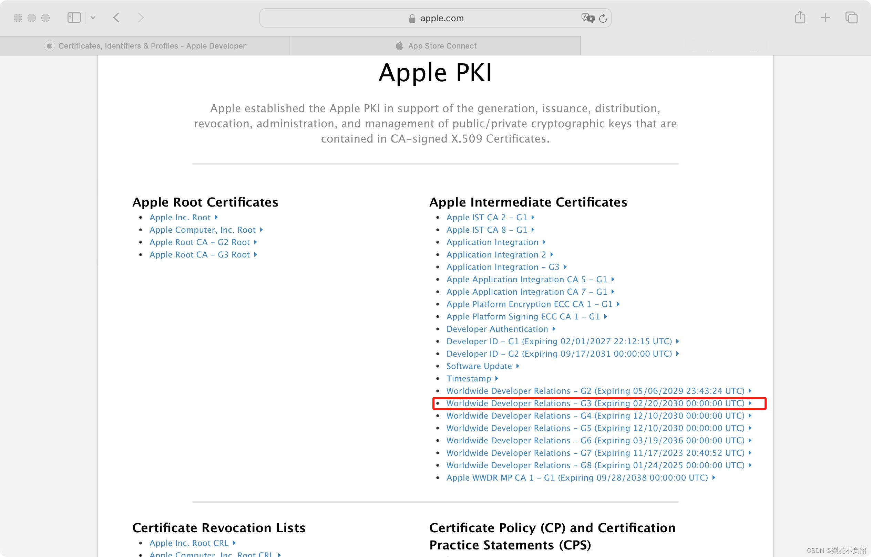Click Apple Root CA – G3 Root

pyautogui.click(x=199, y=255)
